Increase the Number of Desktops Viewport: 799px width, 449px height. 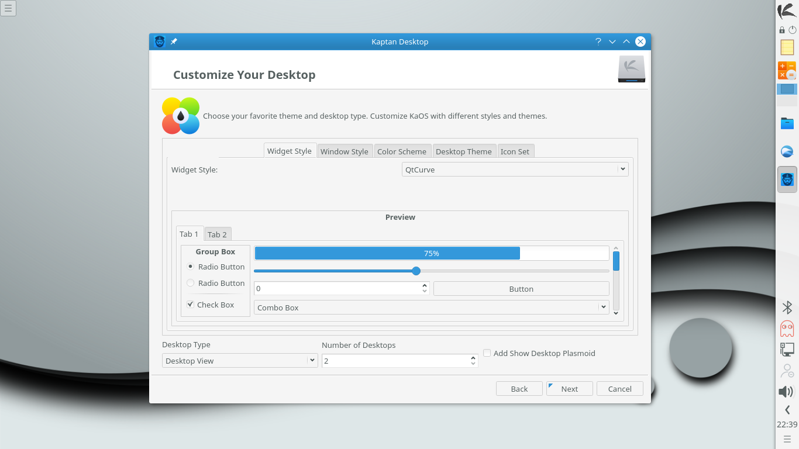point(473,358)
